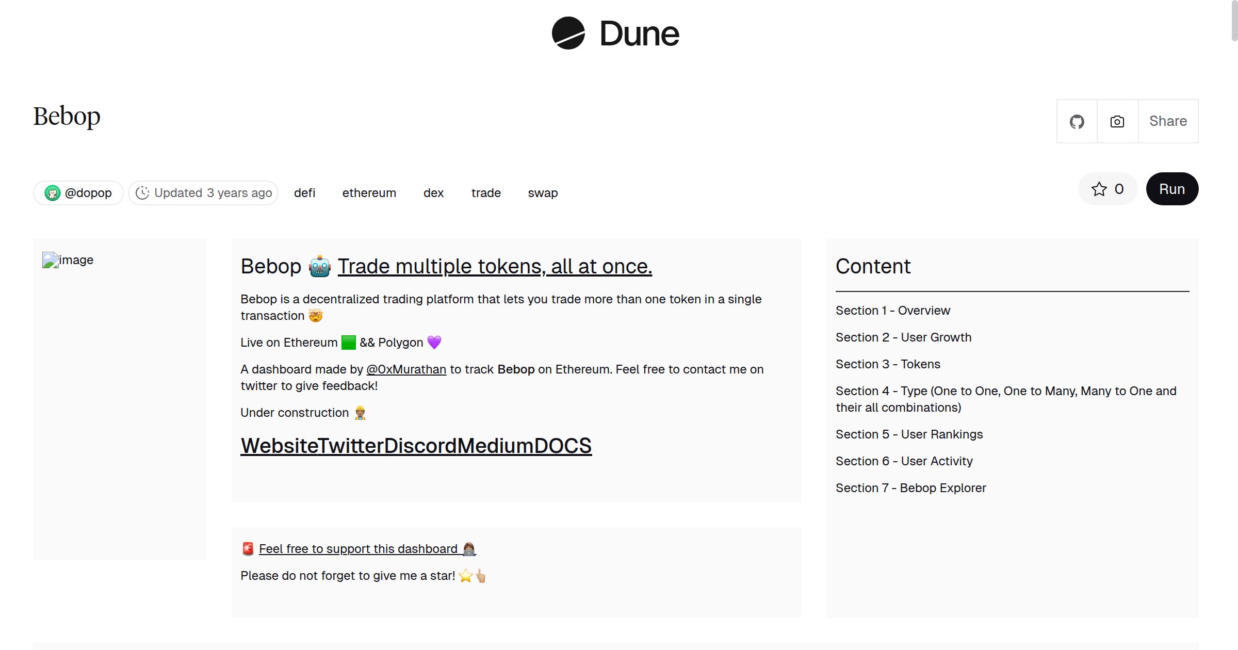1238x650 pixels.
Task: Open Trade multiple tokens, all at once link
Action: click(x=494, y=267)
